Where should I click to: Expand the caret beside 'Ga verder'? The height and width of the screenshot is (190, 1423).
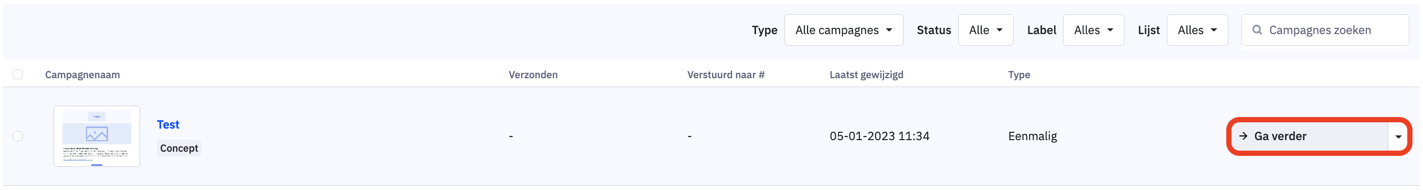[x=1398, y=136]
